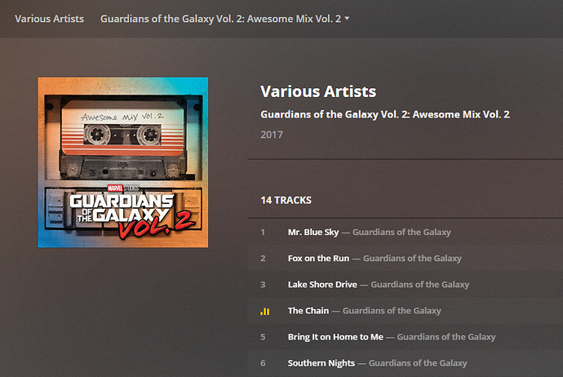Open the album title dropdown arrow in header

point(347,18)
